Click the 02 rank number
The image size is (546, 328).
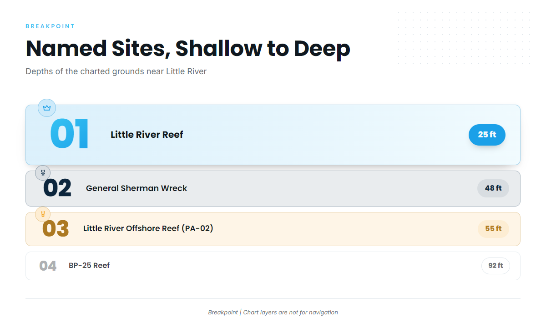click(57, 188)
